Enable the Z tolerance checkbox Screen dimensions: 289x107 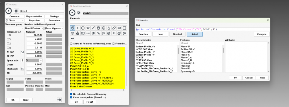tap(8, 43)
